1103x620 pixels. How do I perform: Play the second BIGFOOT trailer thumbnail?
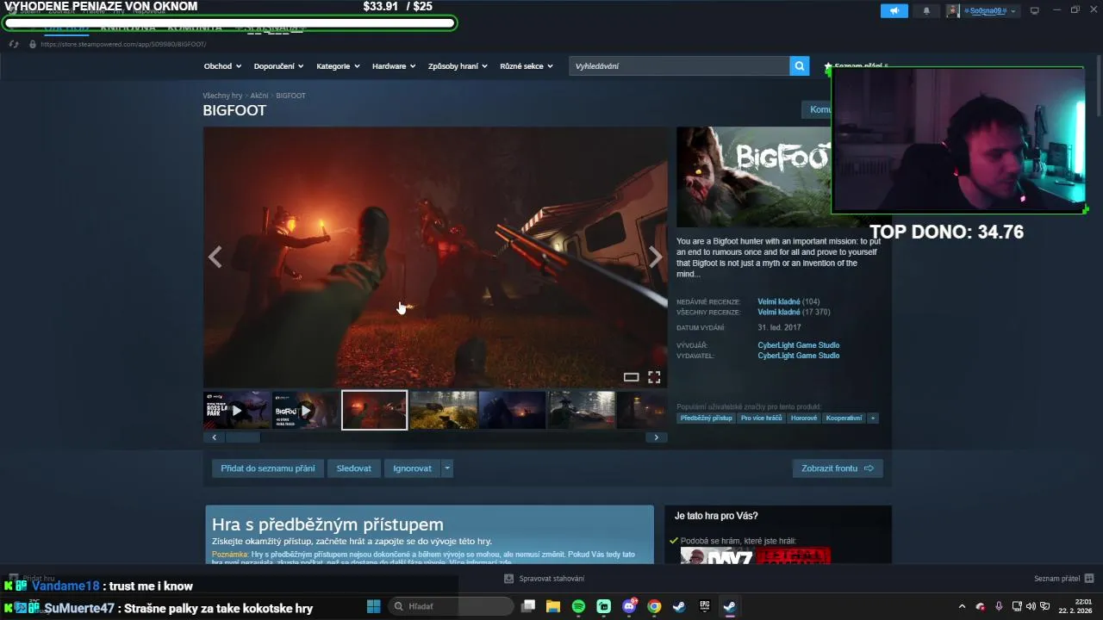[x=305, y=410]
